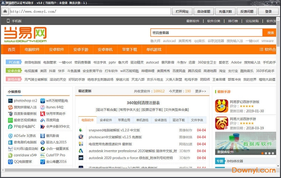This screenshot has height=178, width=281.
Task: Click the QQ电脑管家 icon
Action: coord(11,162)
